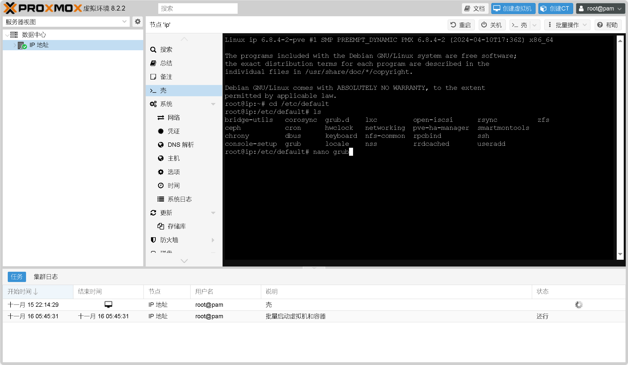Click the 帮助 help button
628x365 pixels.
(x=608, y=25)
